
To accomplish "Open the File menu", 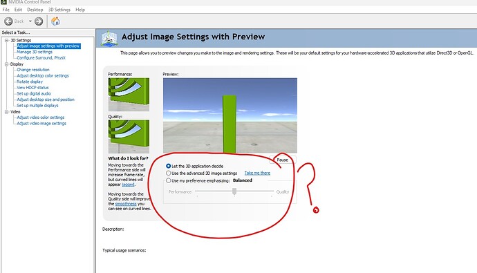I will pyautogui.click(x=6, y=10).
